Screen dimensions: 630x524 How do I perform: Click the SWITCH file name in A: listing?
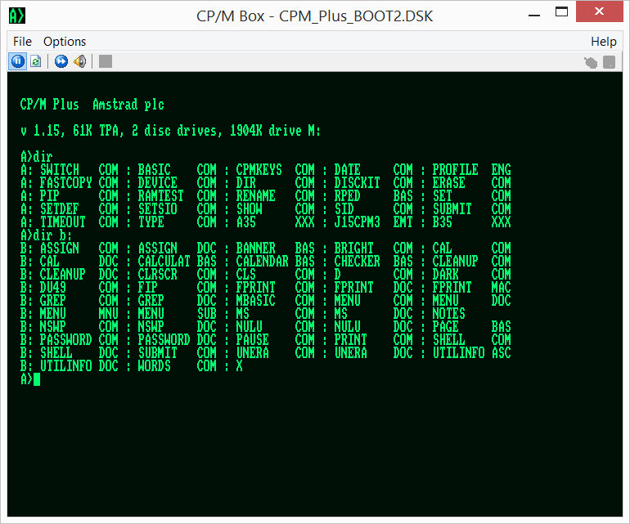tap(60, 169)
